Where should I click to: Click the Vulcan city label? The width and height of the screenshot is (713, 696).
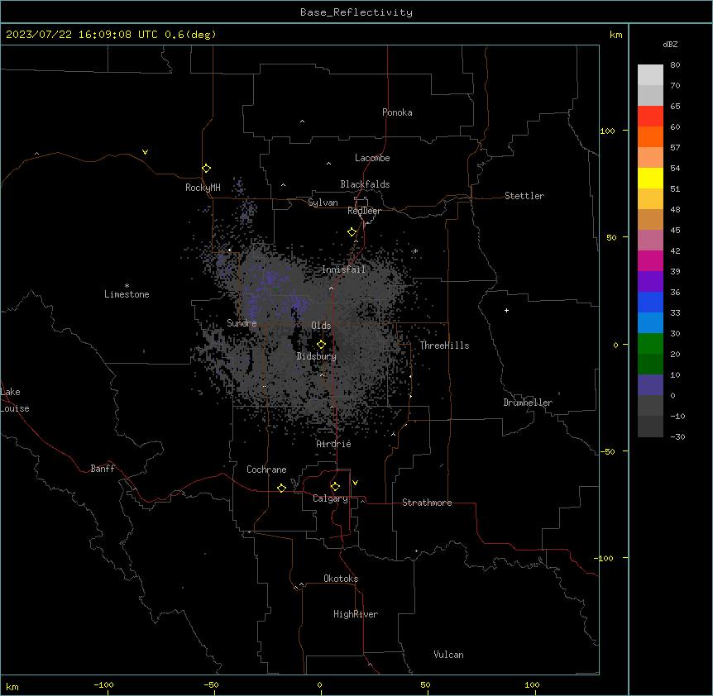tap(449, 655)
